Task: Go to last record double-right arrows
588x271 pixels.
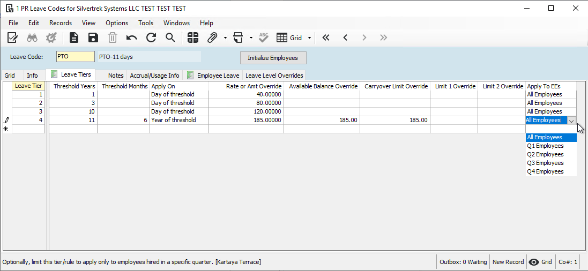Action: point(383,37)
